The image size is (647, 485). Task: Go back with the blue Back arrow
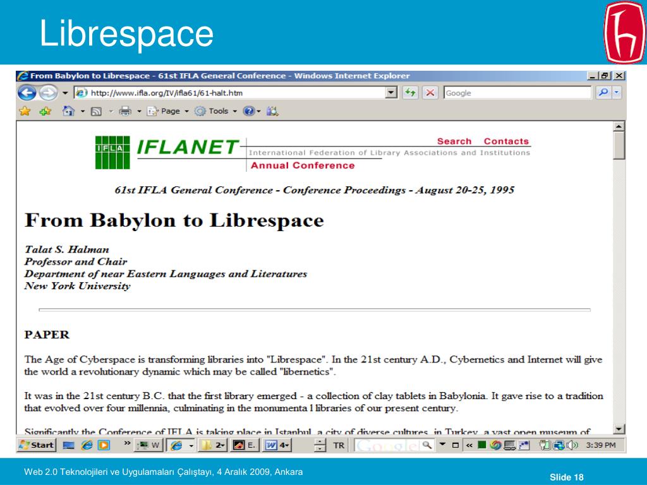pos(27,93)
